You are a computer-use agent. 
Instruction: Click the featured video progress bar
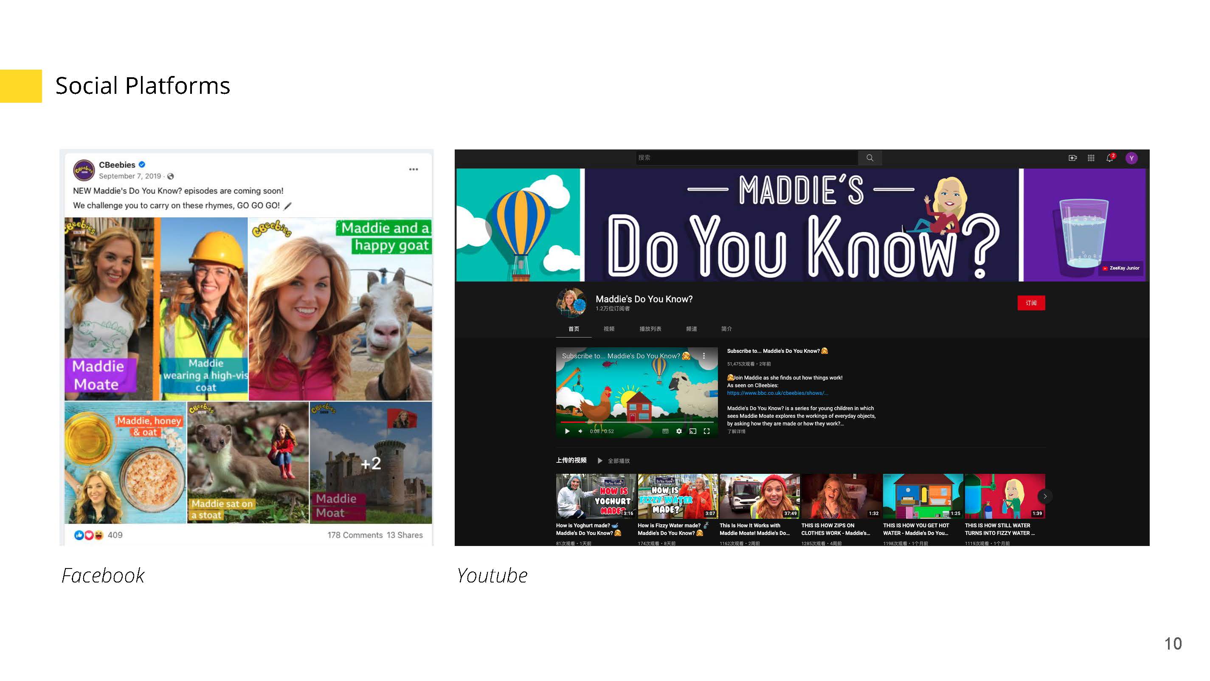636,422
